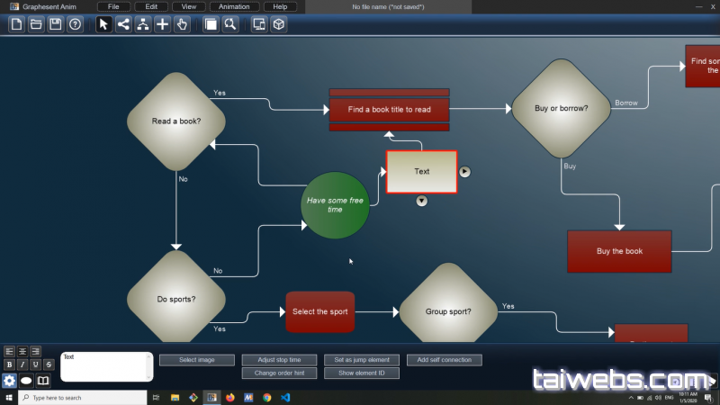Screen dimensions: 720x405
Task: Click the Select image button
Action: [x=196, y=360]
